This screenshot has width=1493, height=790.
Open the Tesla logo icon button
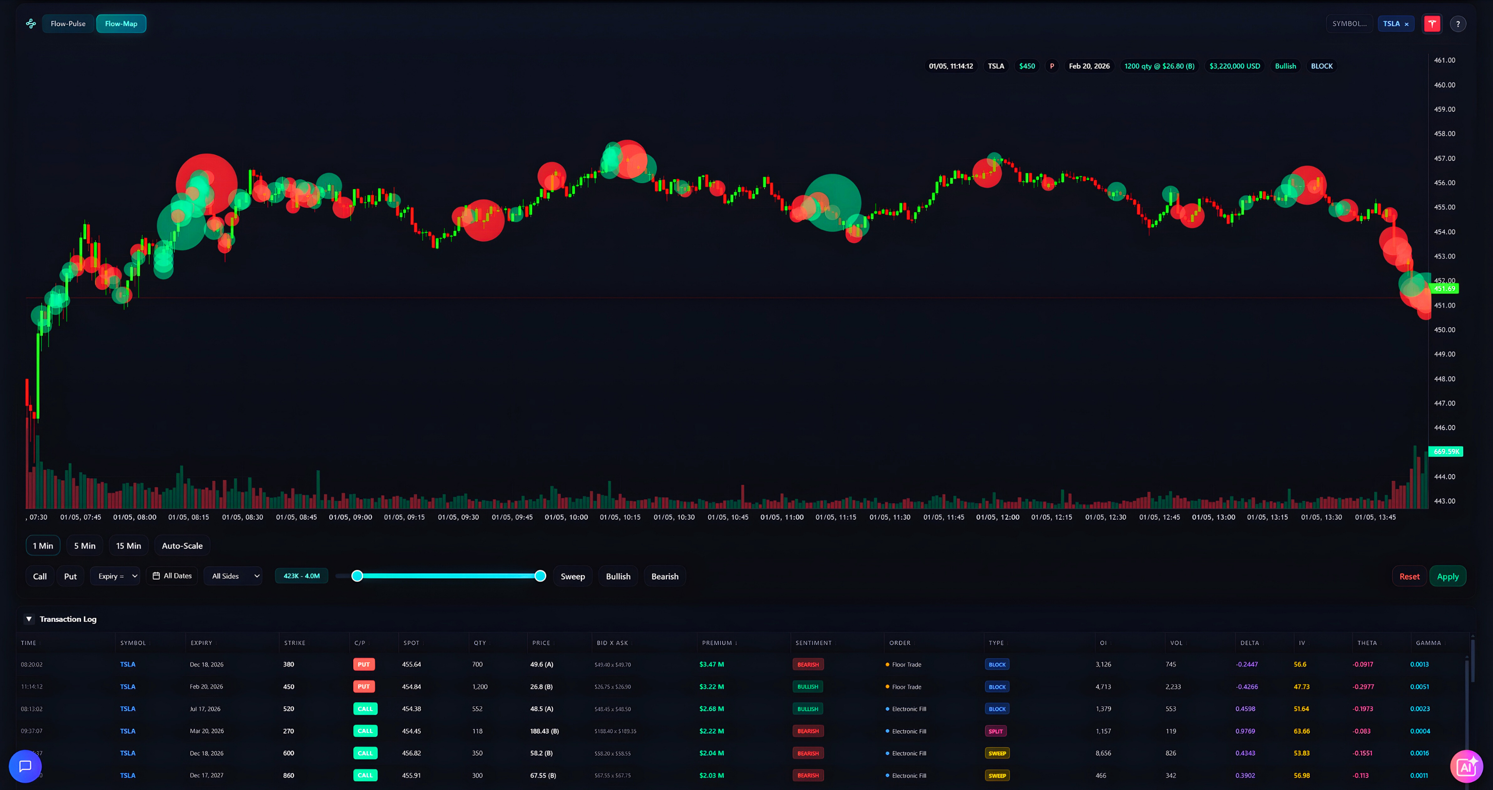[1432, 24]
